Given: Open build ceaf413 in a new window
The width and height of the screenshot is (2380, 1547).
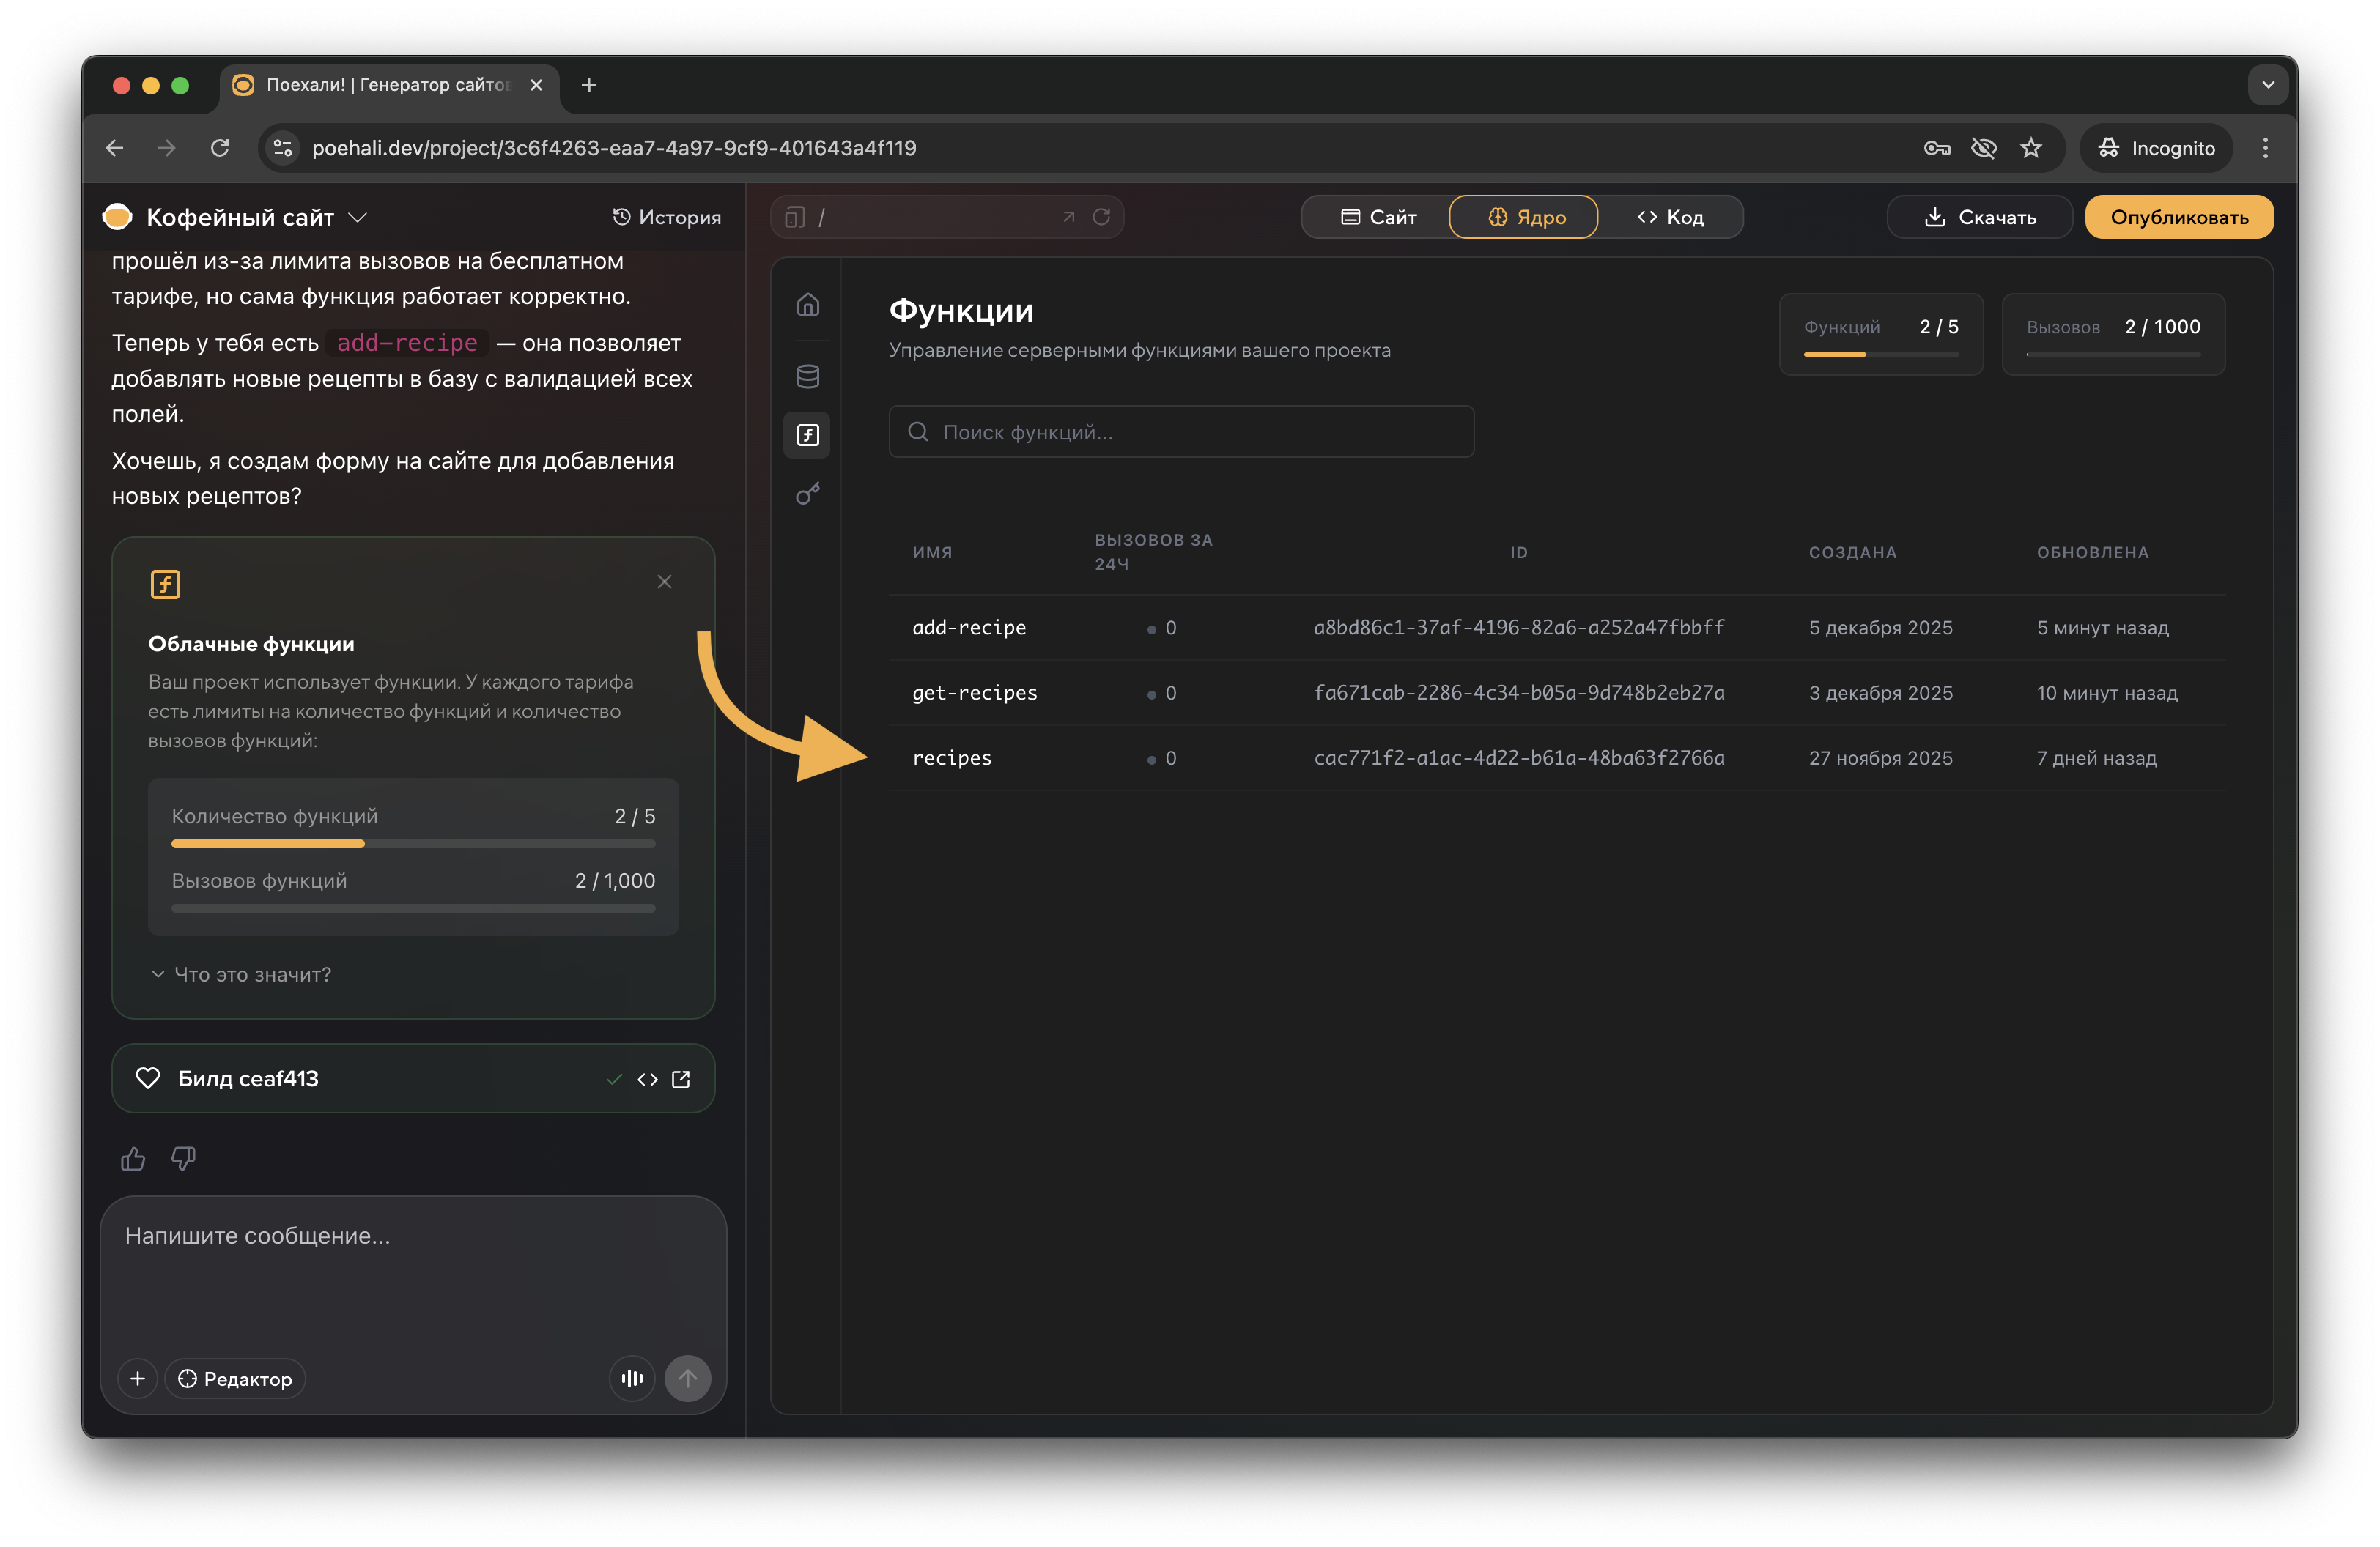Looking at the screenshot, I should (681, 1078).
